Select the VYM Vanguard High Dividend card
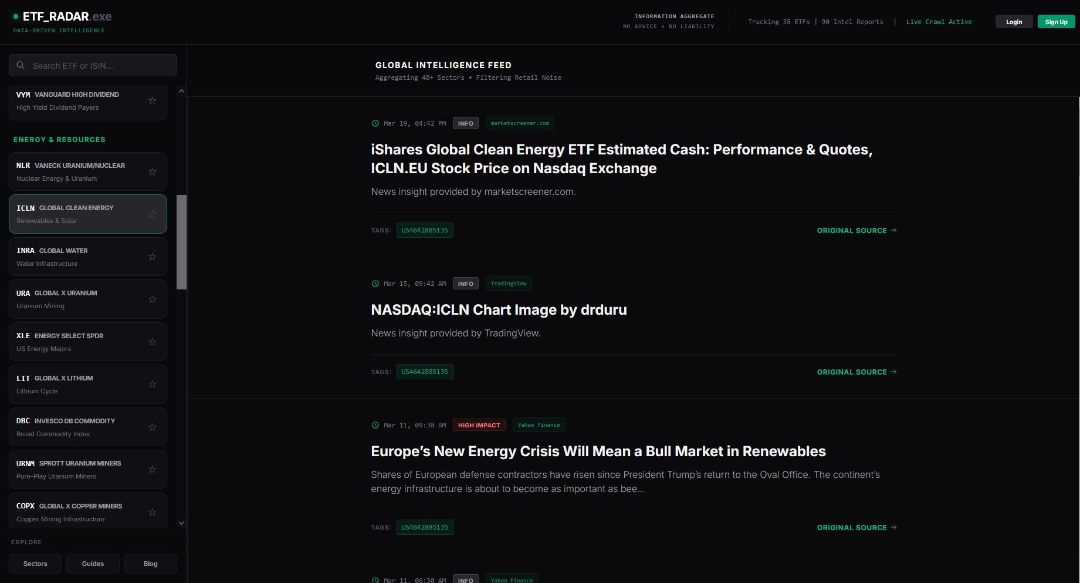 (88, 103)
